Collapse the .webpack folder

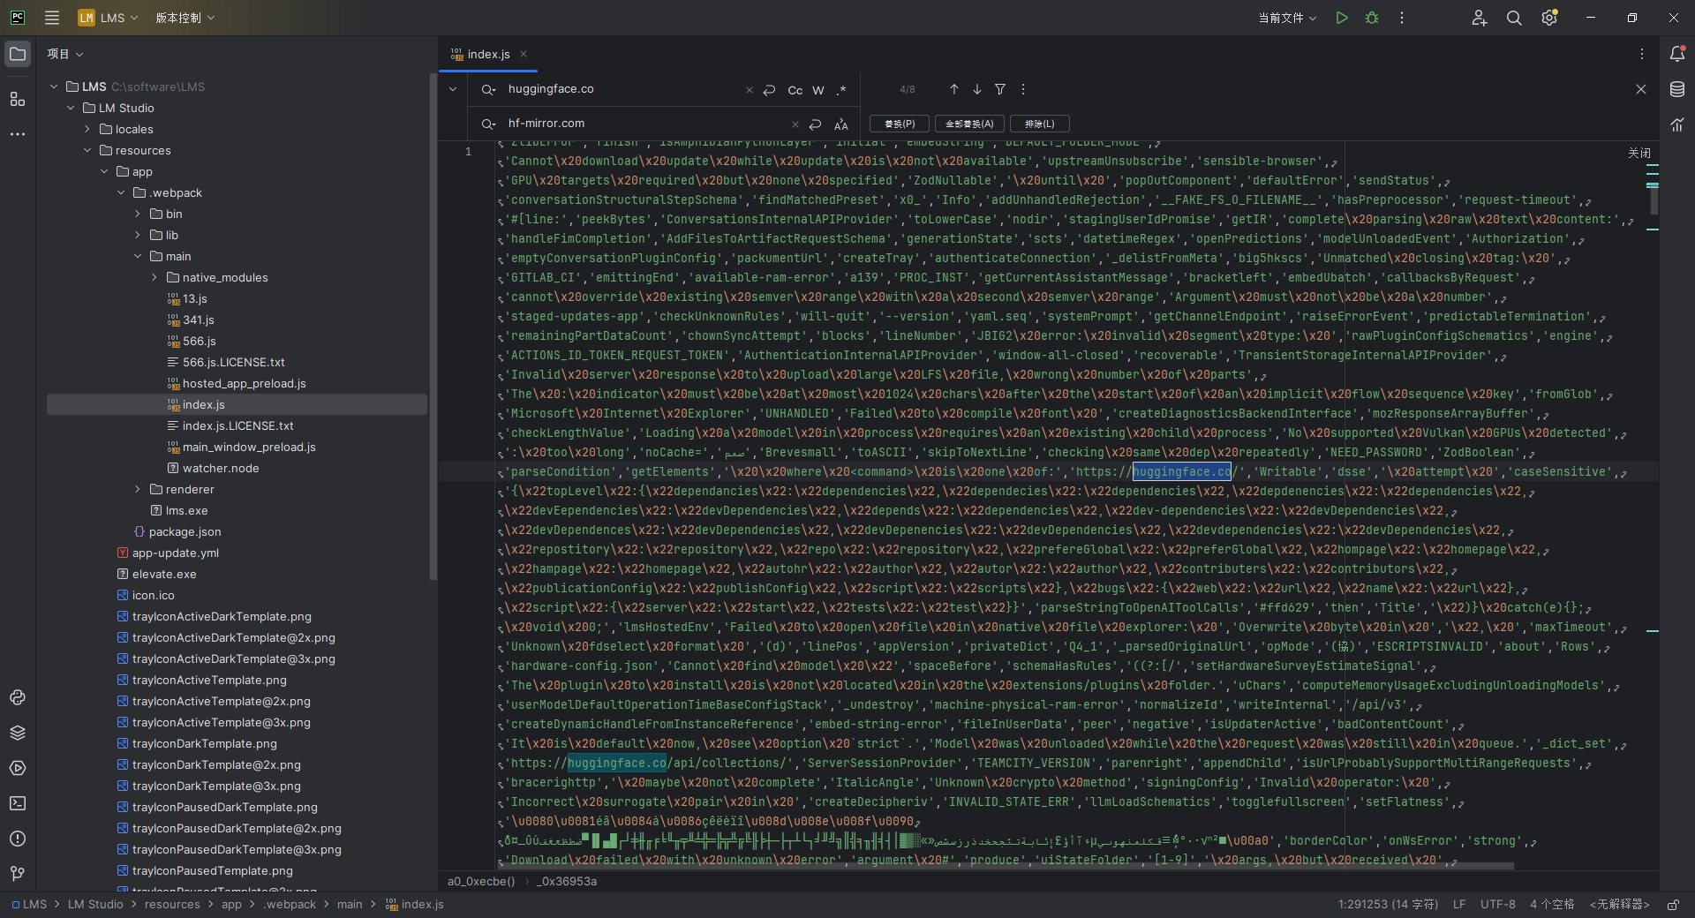pos(121,192)
